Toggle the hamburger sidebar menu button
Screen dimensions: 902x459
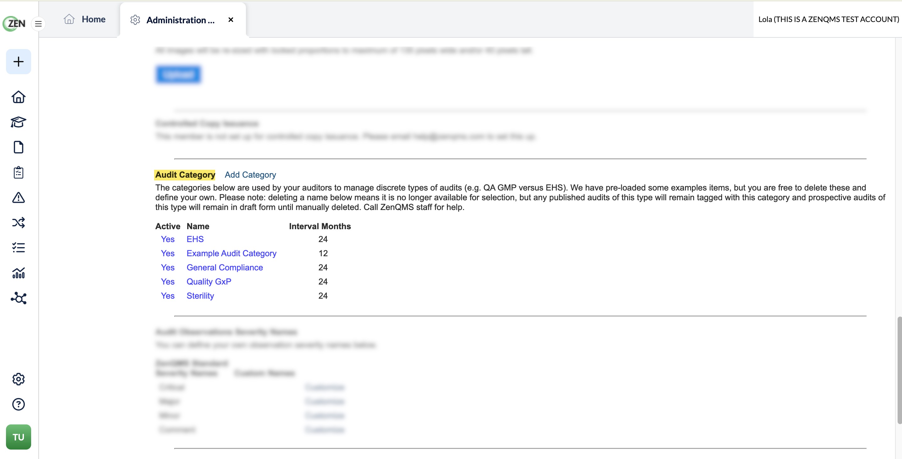point(38,24)
